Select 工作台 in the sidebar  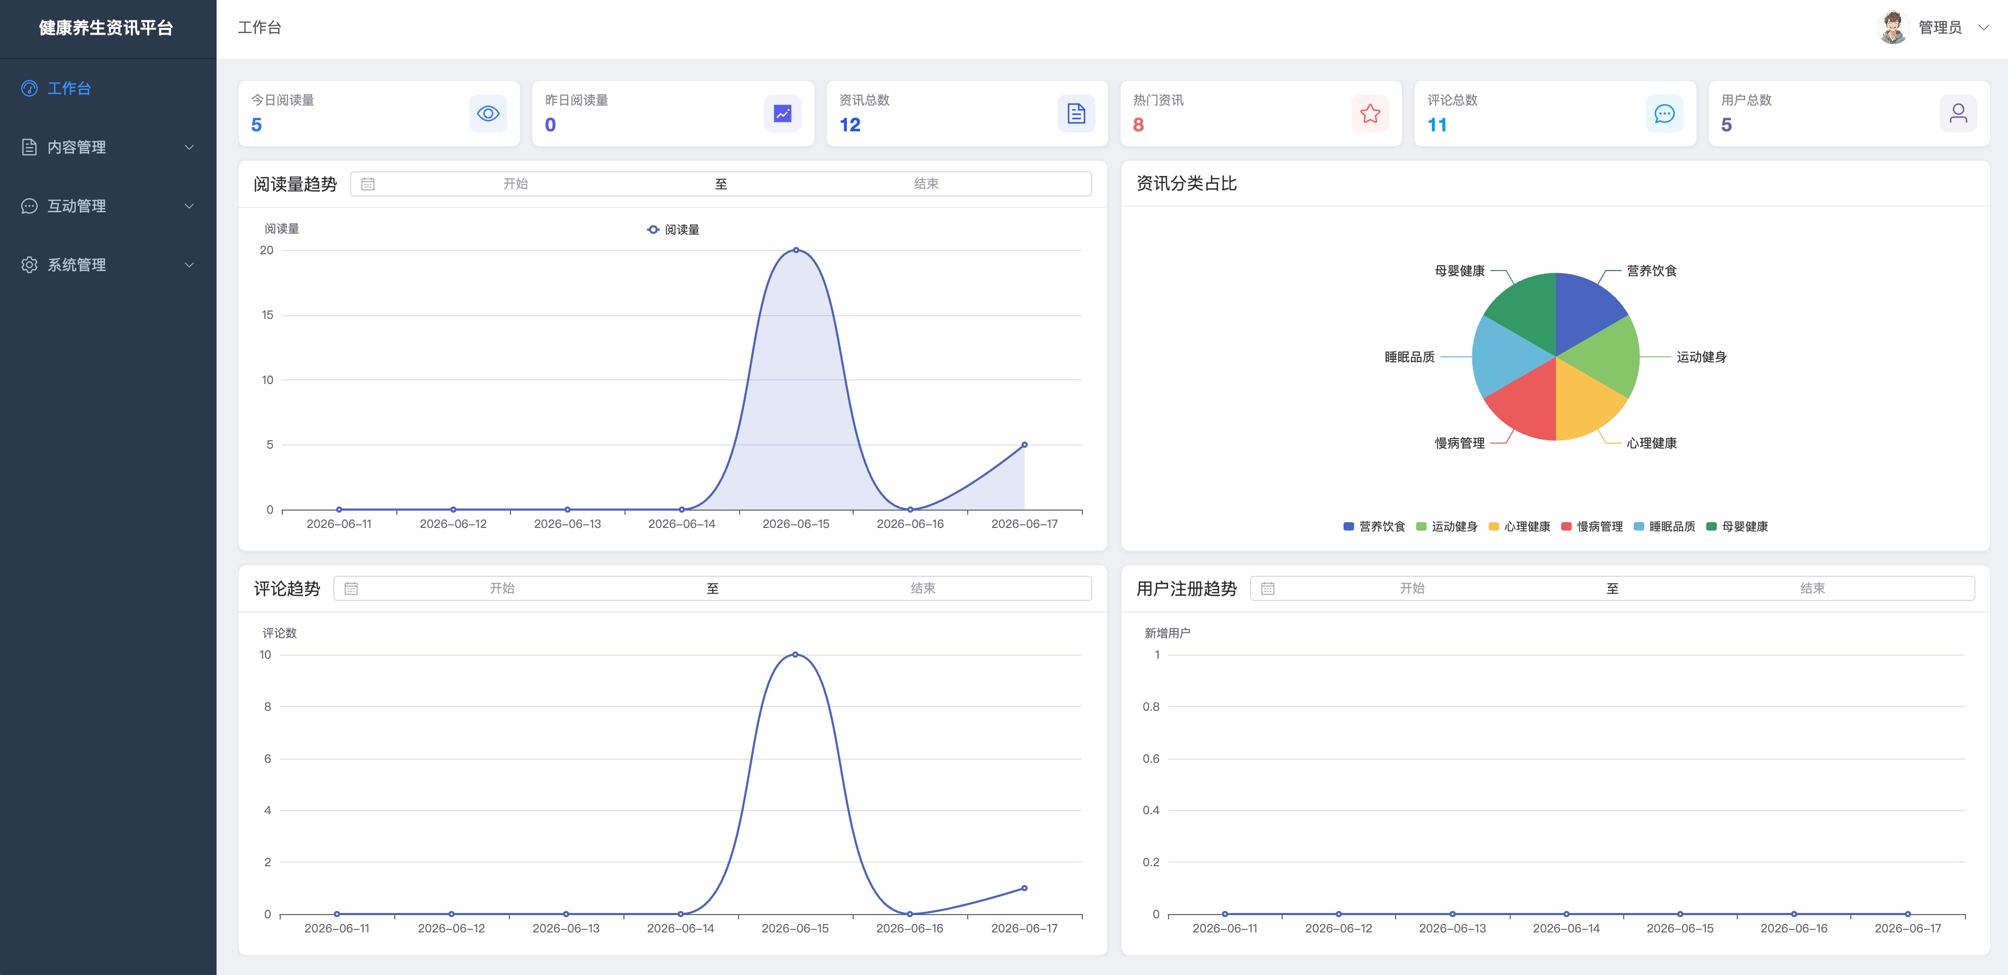[108, 88]
